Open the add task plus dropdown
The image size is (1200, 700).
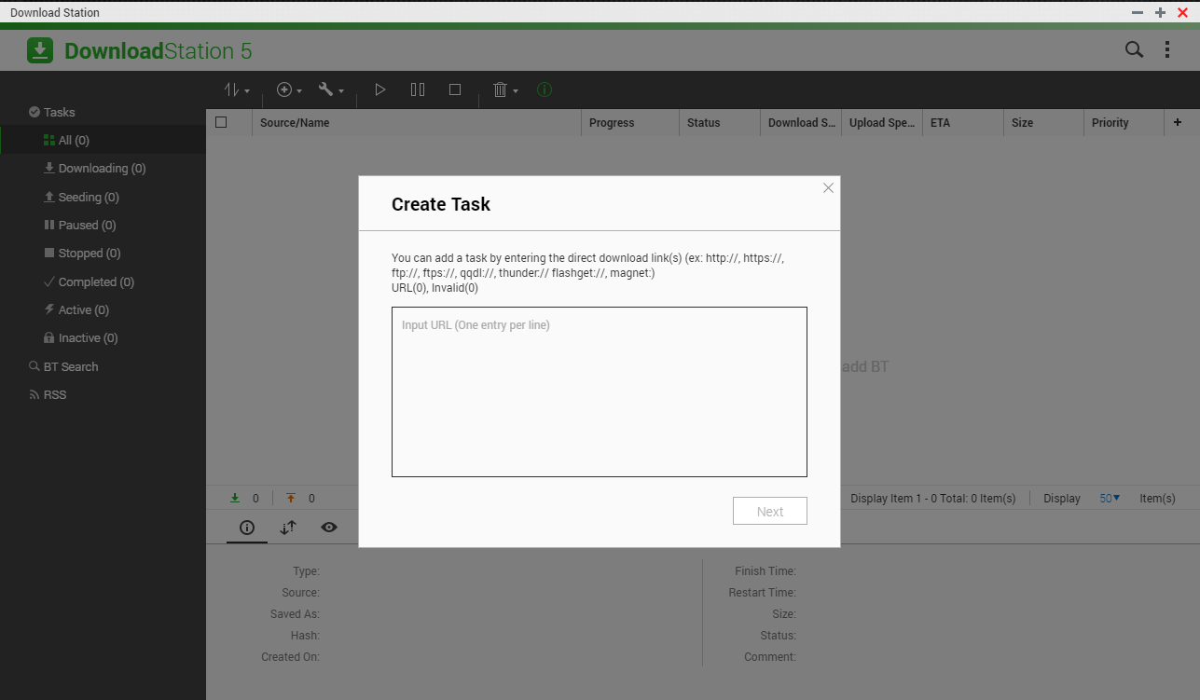tap(289, 90)
